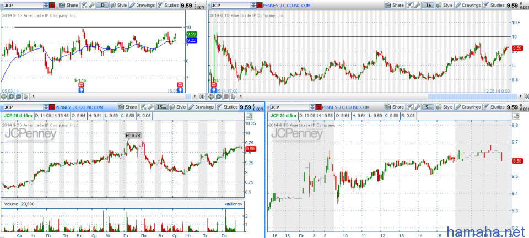Open chart settings wrench icon in 1h chart
This screenshot has width=529, height=238.
[x=417, y=6]
